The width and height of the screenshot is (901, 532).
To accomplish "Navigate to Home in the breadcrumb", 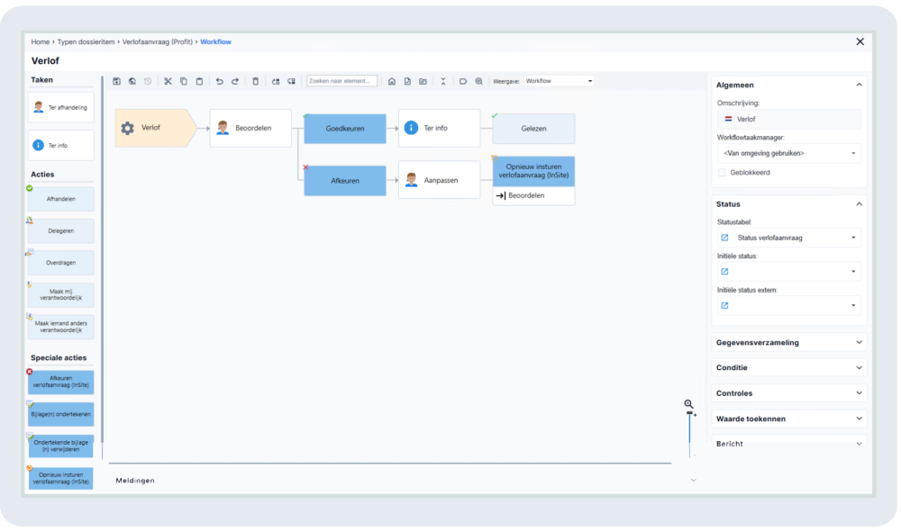I will coord(41,41).
